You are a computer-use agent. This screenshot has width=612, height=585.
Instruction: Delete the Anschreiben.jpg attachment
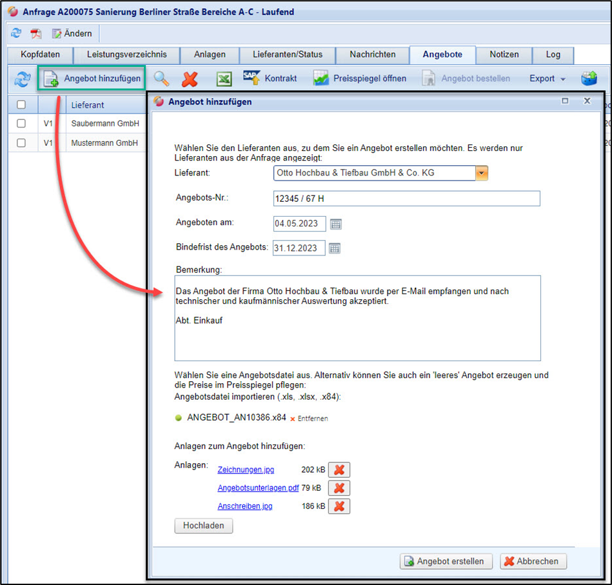(339, 506)
